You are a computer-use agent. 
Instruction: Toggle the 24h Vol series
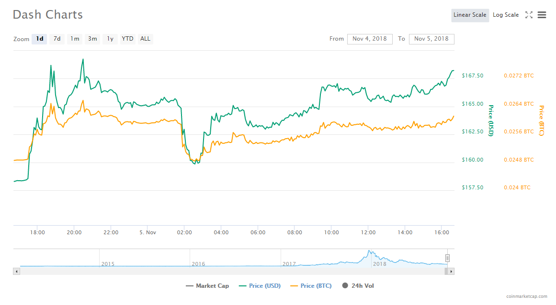click(358, 286)
